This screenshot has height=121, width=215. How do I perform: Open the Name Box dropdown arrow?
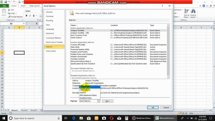coord(24,24)
